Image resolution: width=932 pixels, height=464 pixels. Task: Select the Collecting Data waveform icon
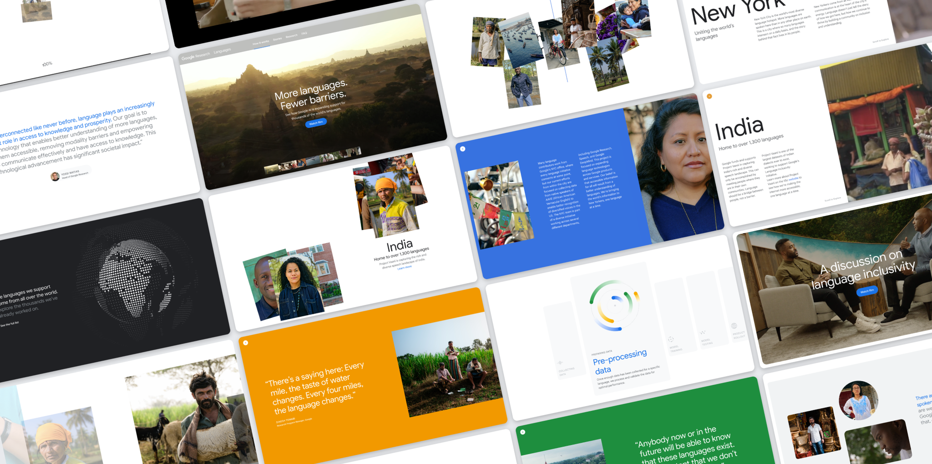[560, 363]
